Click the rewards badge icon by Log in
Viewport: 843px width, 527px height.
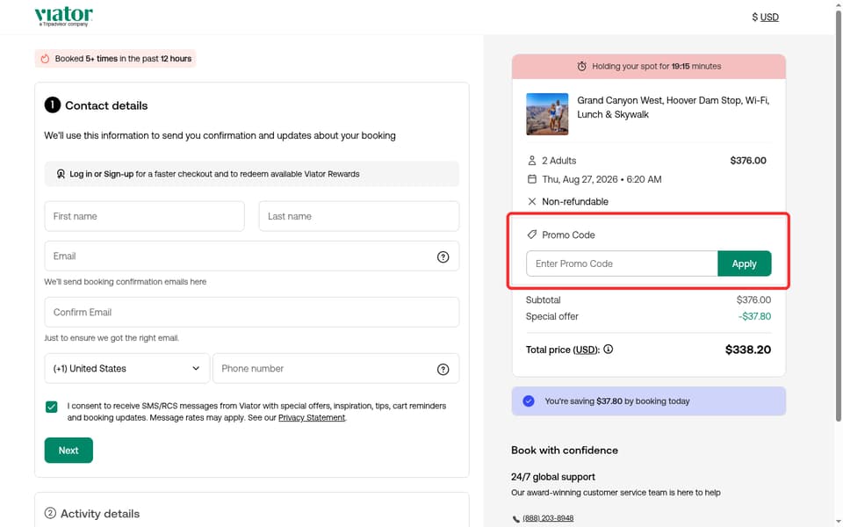click(61, 174)
